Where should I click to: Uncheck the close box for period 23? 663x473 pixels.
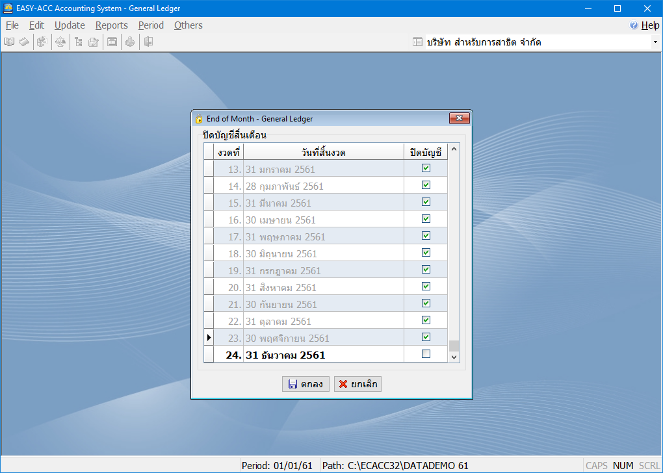(426, 337)
